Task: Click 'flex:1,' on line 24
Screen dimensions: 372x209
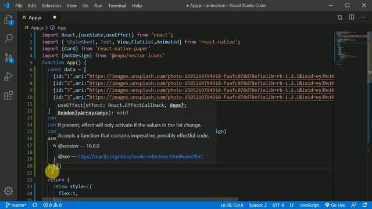Action: [x=69, y=193]
